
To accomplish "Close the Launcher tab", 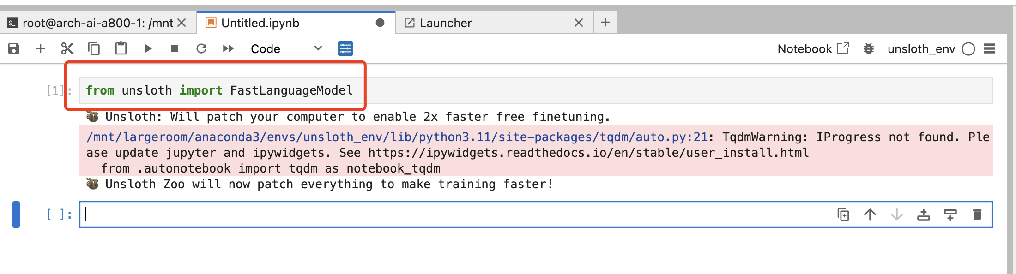I will click(x=579, y=23).
